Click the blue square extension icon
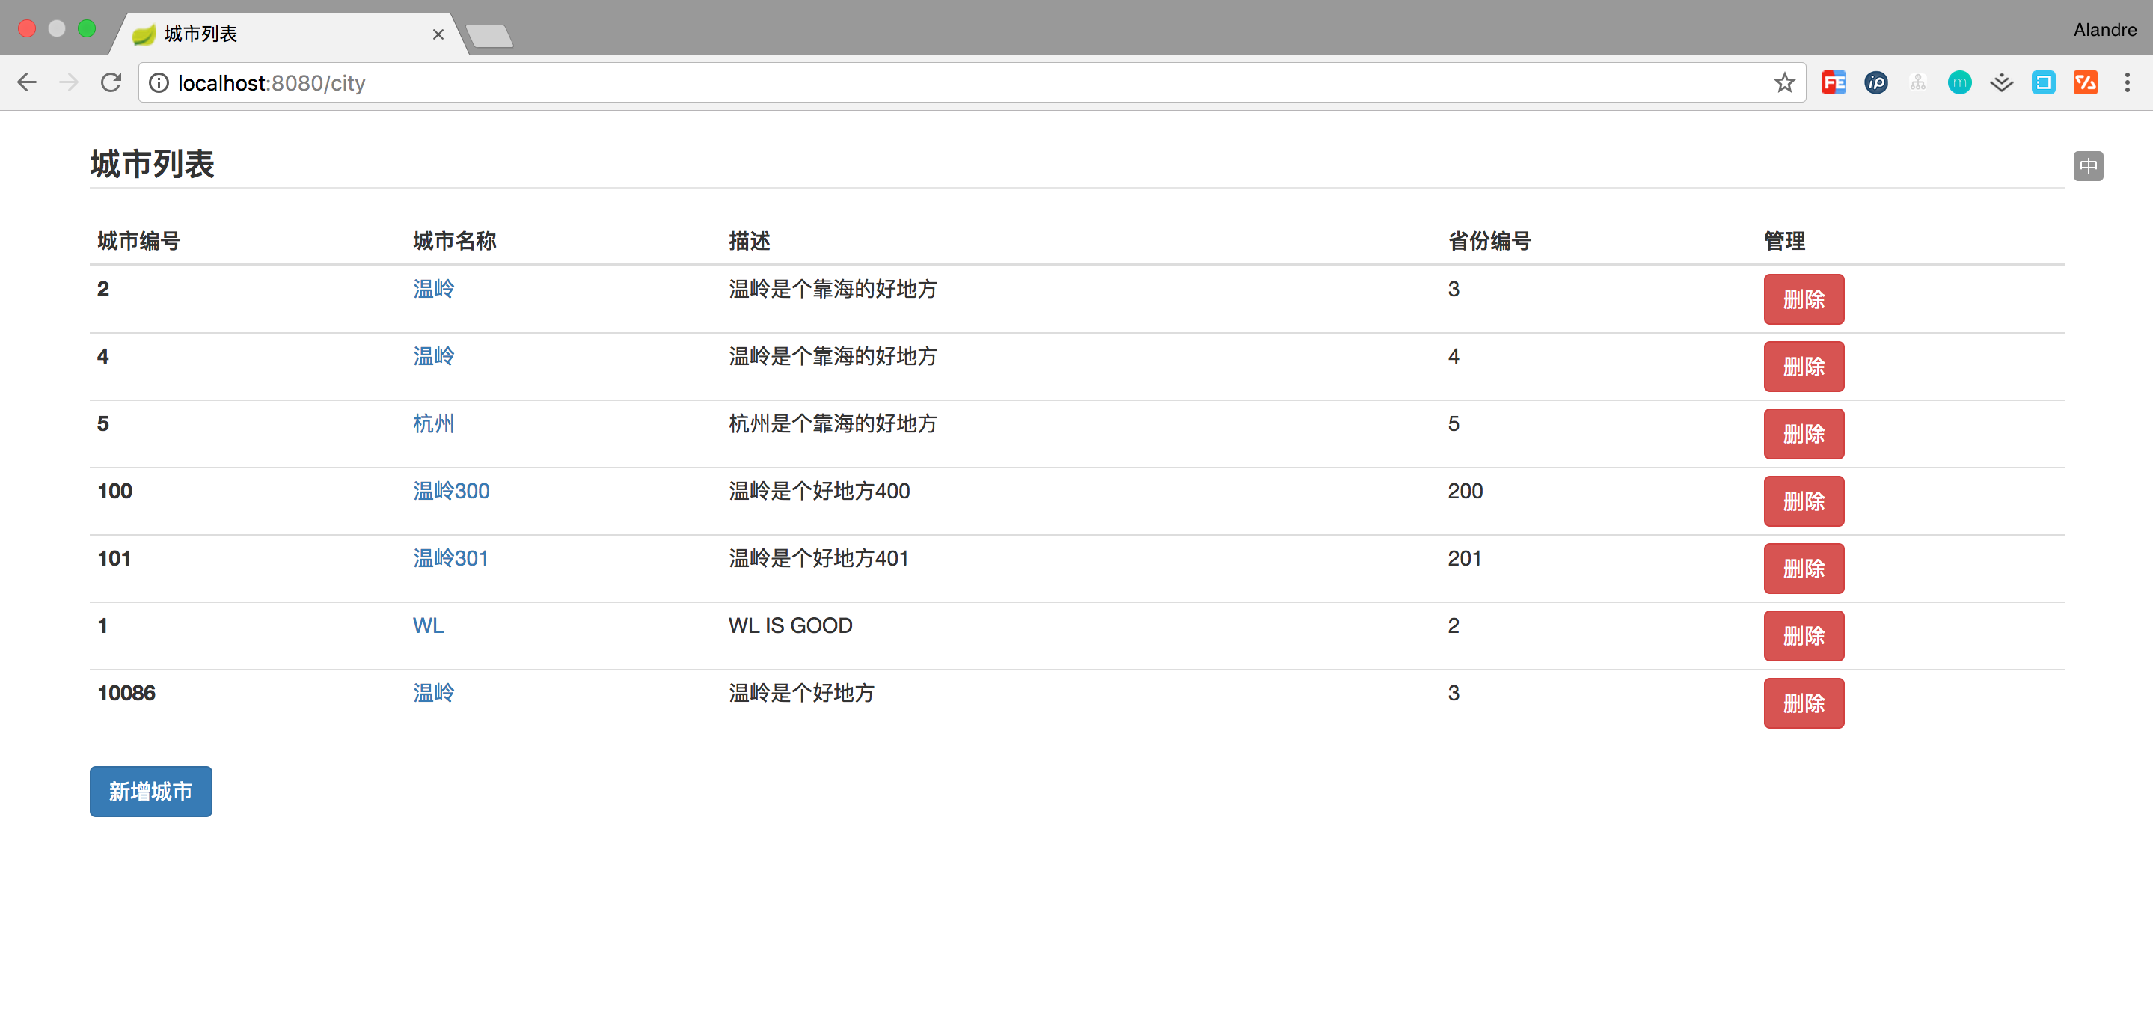 pyautogui.click(x=2043, y=82)
